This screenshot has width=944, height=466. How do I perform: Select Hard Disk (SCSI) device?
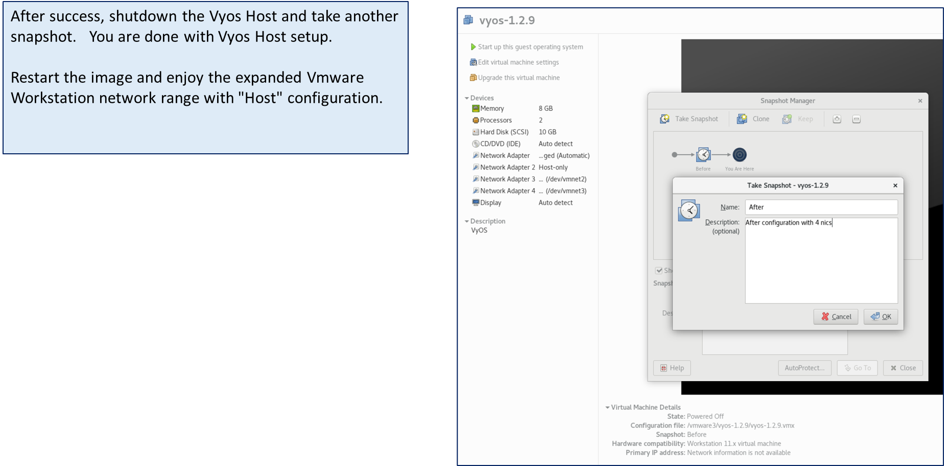tap(504, 132)
